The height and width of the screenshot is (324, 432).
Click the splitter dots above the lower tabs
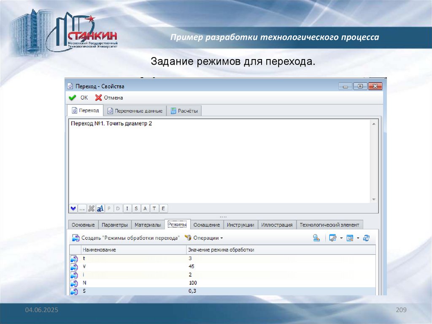[223, 217]
